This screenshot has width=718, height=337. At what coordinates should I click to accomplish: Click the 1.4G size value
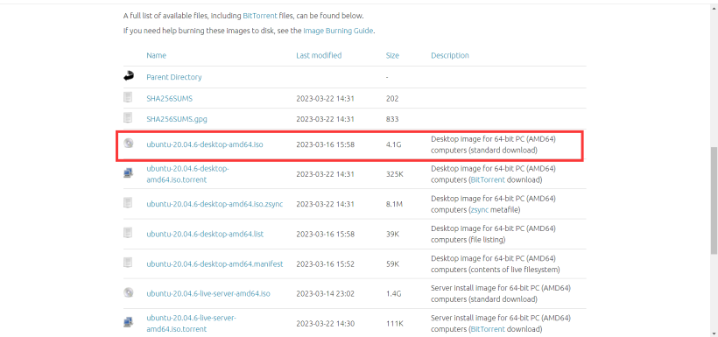[393, 293]
